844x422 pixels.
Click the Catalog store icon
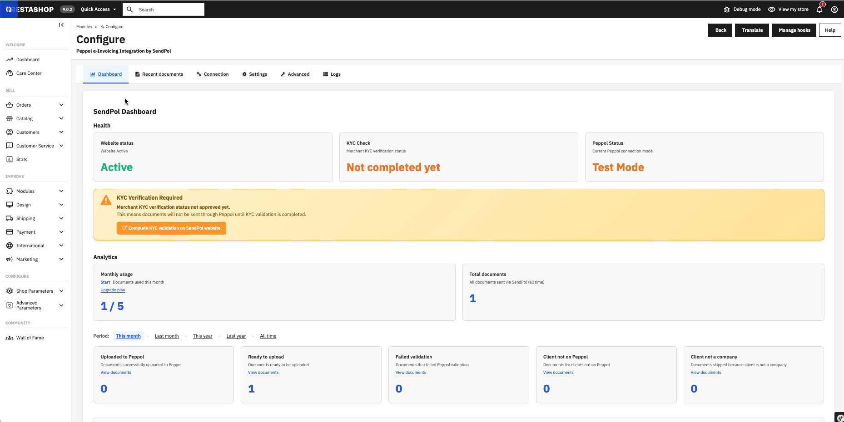coord(10,118)
